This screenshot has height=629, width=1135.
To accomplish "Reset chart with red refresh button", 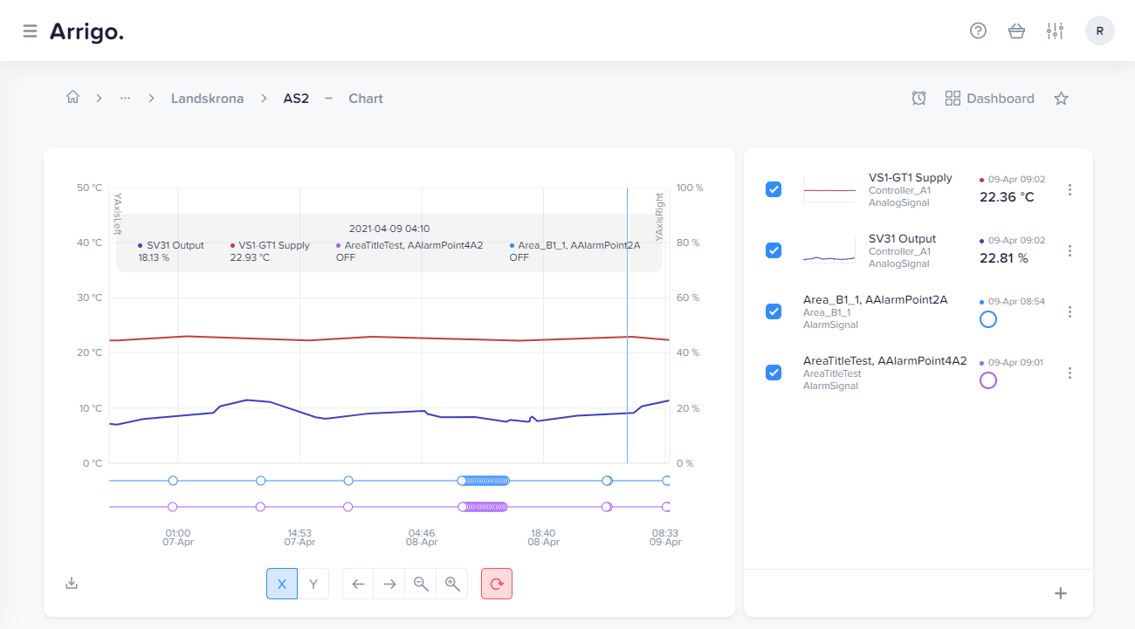I will click(497, 584).
